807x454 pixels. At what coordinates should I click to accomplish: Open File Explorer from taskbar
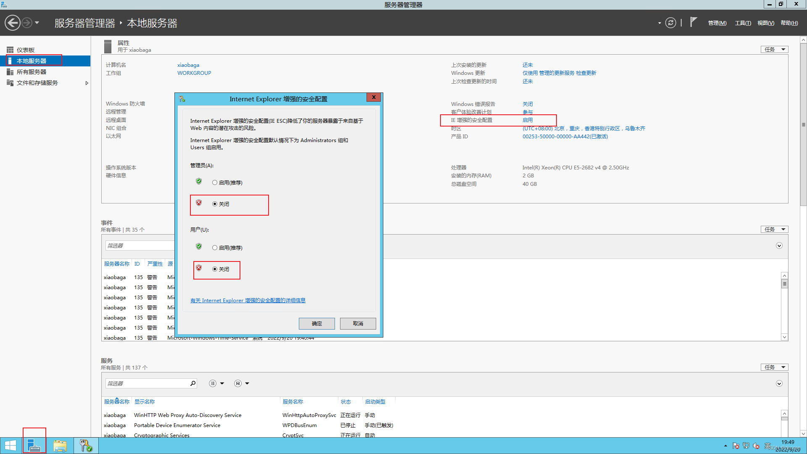(60, 446)
